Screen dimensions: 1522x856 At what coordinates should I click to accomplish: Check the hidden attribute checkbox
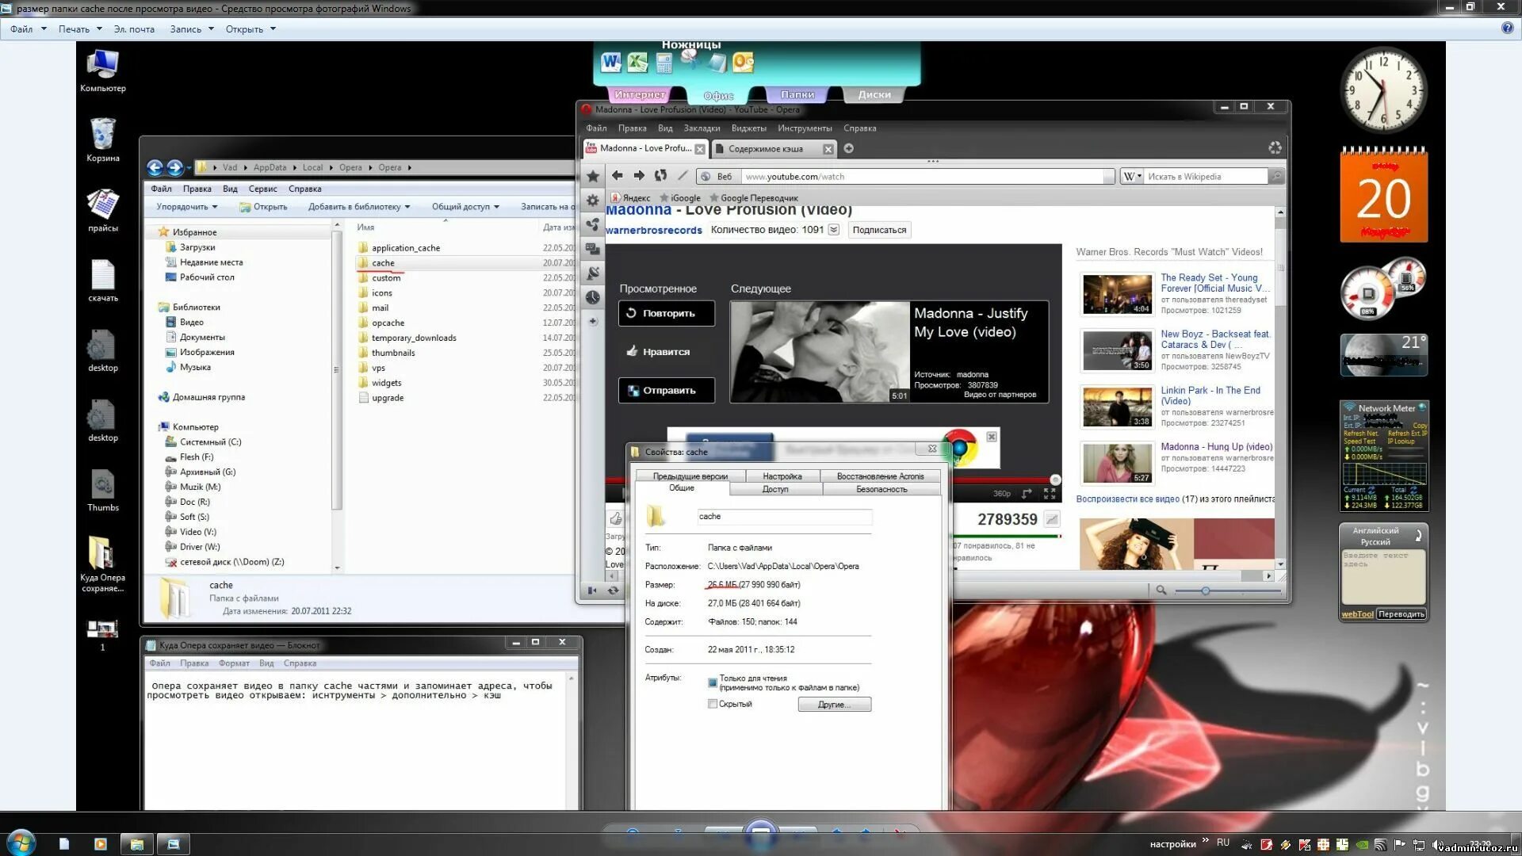click(x=713, y=704)
